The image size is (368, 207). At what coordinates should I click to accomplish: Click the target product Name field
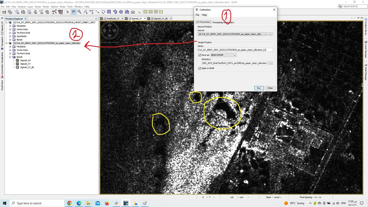click(235, 50)
